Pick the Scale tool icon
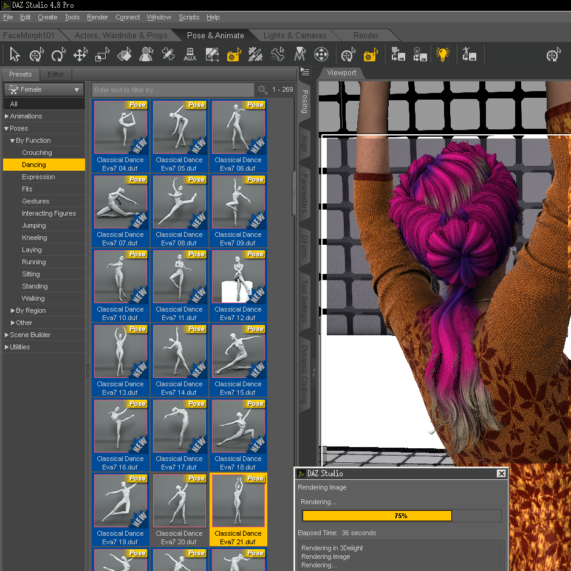 click(x=102, y=55)
